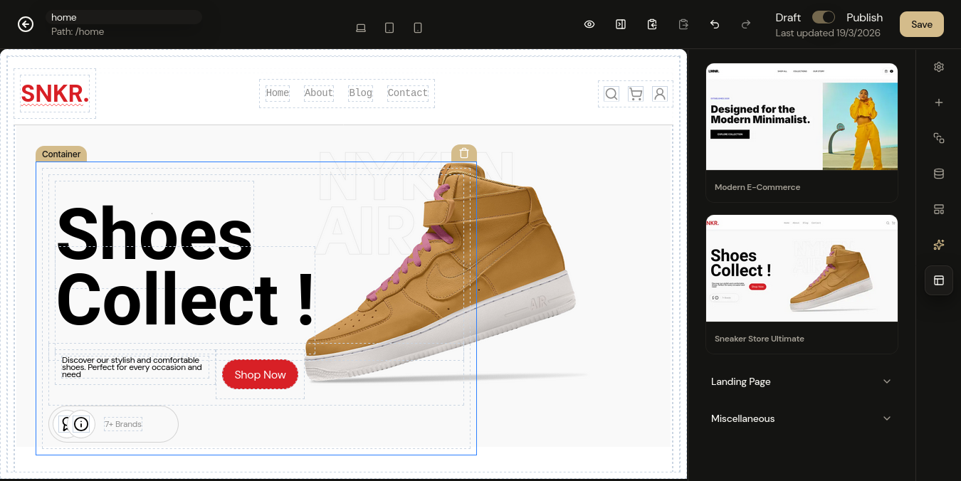Select the Modern E-Commerce template thumbnail
961x481 pixels.
802,117
